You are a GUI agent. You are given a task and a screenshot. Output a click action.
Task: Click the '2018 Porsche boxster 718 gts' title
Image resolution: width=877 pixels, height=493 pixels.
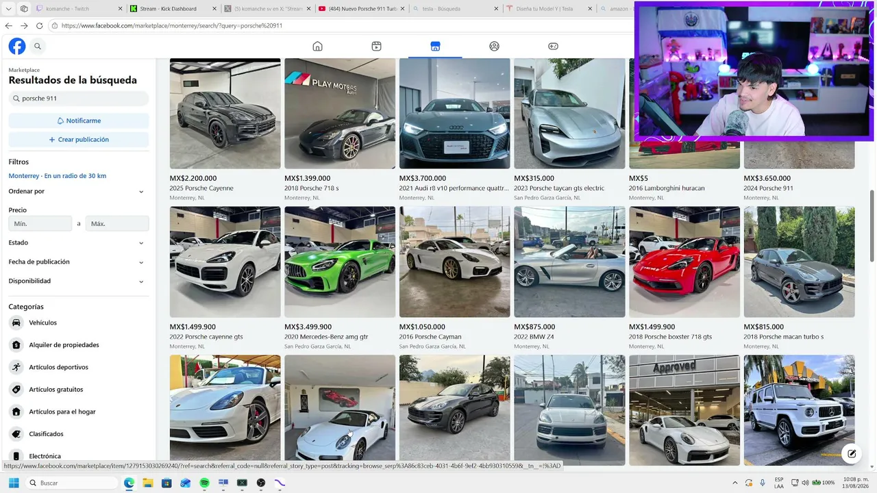pyautogui.click(x=670, y=337)
